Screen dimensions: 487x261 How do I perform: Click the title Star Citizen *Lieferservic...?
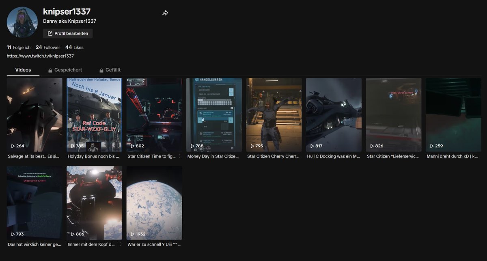(x=393, y=156)
